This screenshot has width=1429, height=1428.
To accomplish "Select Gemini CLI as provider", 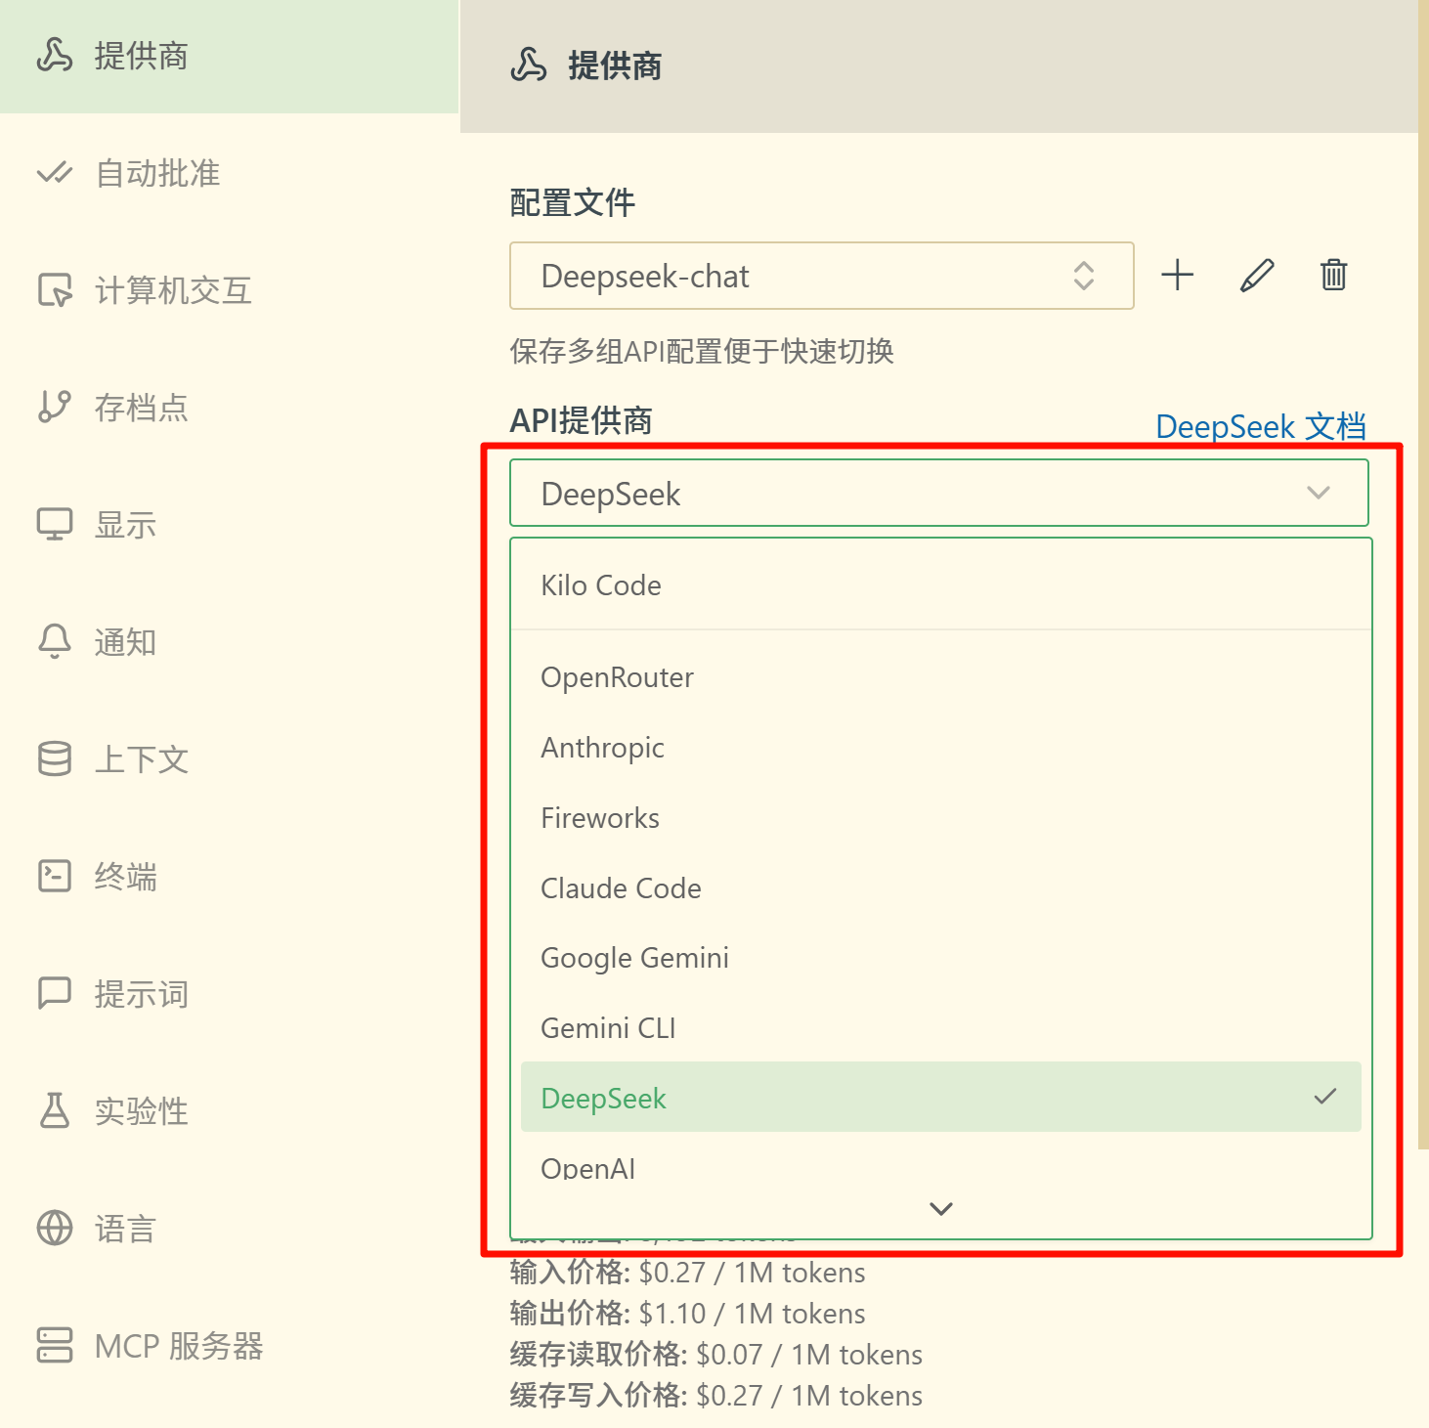I will pyautogui.click(x=941, y=1028).
